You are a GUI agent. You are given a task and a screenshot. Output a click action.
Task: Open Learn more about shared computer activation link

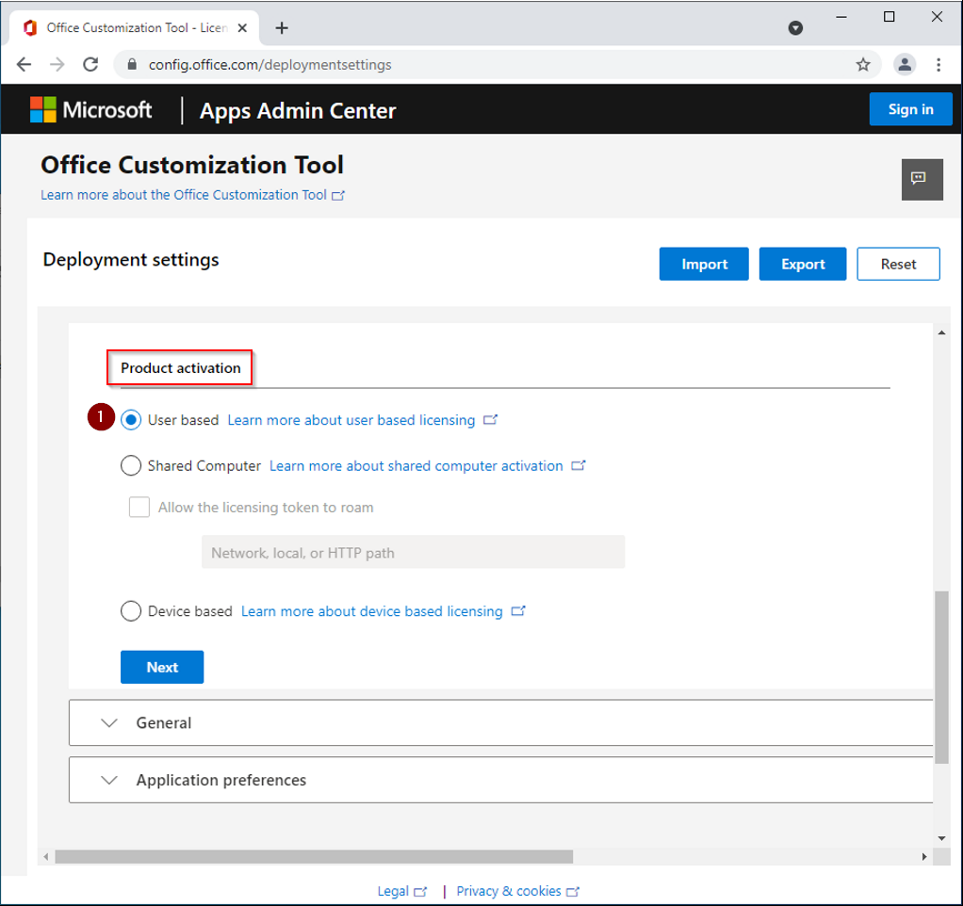416,466
